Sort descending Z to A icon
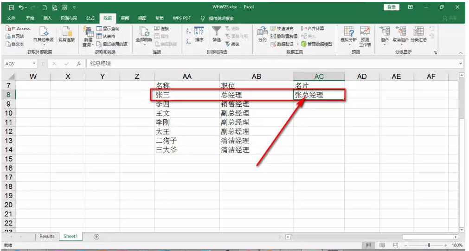469x251 pixels. pos(188,42)
